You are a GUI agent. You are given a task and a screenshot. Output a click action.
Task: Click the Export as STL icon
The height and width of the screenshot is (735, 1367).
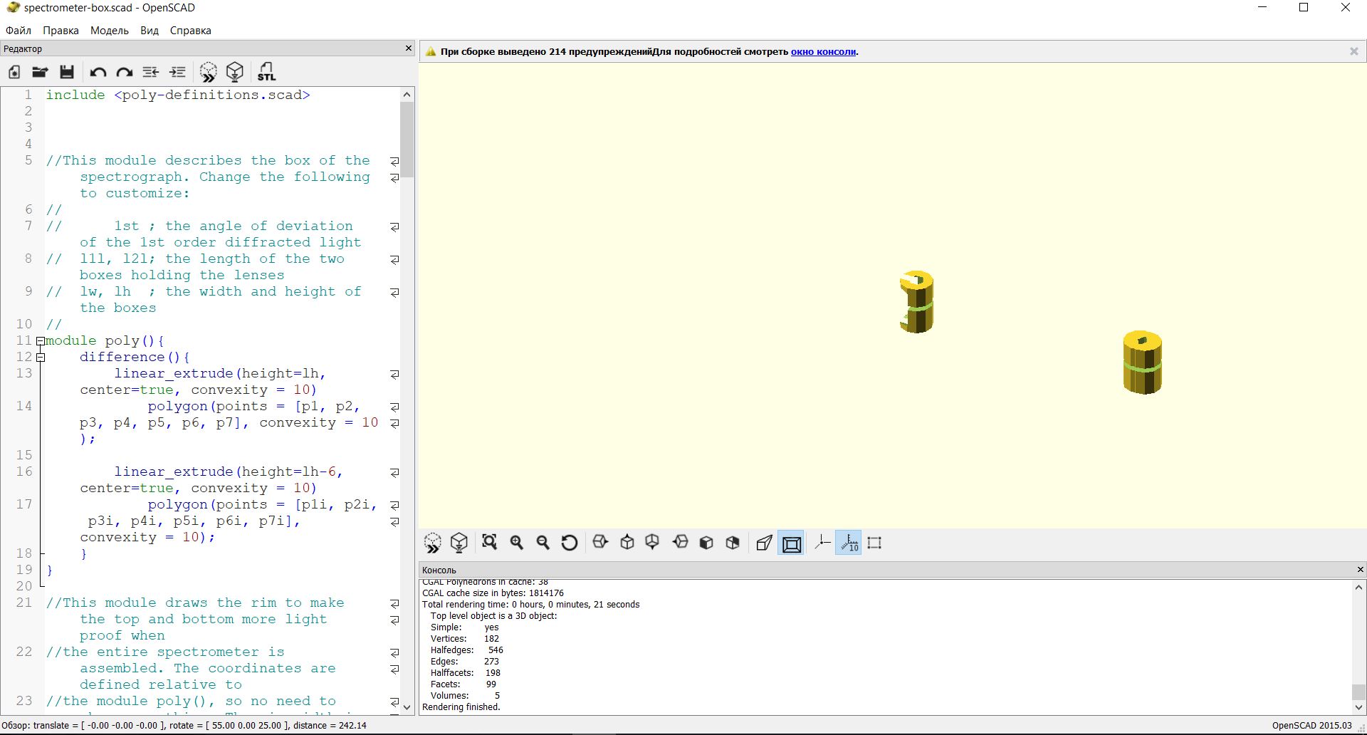pyautogui.click(x=266, y=72)
